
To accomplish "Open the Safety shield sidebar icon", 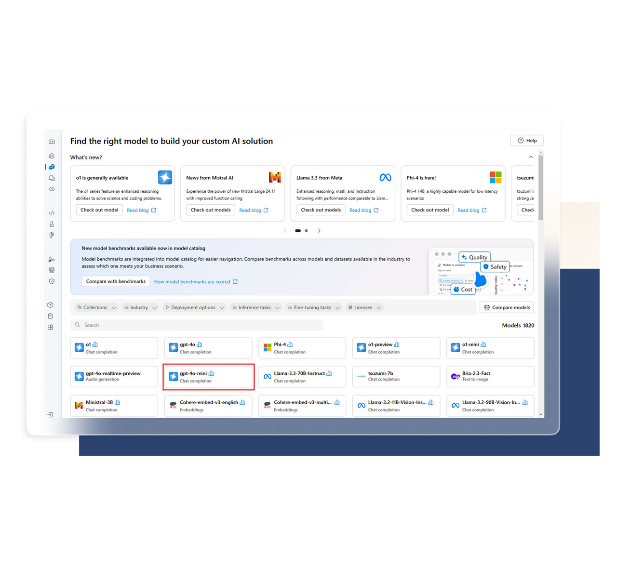I will tap(52, 281).
